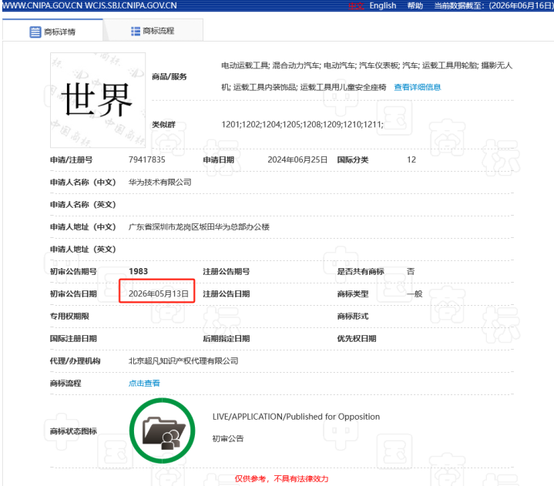This screenshot has width=554, height=486.
Task: Click the 世界 trademark image
Action: coord(98,100)
